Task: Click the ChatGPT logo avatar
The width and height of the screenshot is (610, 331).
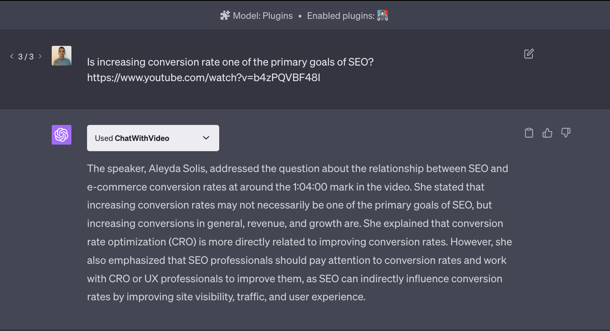Action: 62,135
